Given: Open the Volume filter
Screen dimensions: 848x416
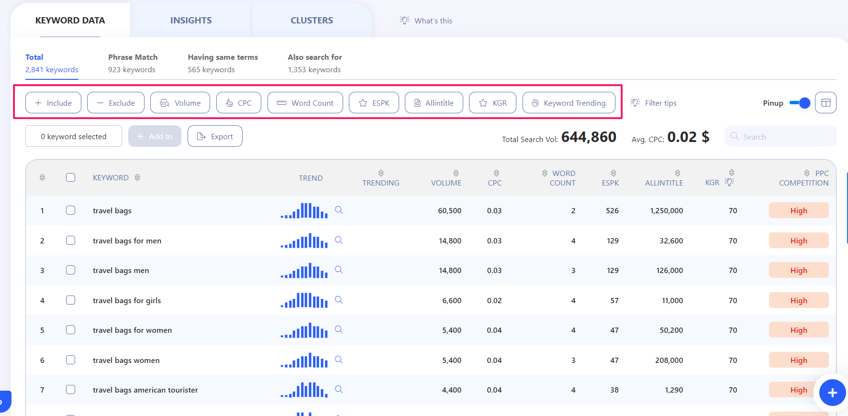Looking at the screenshot, I should pos(180,103).
